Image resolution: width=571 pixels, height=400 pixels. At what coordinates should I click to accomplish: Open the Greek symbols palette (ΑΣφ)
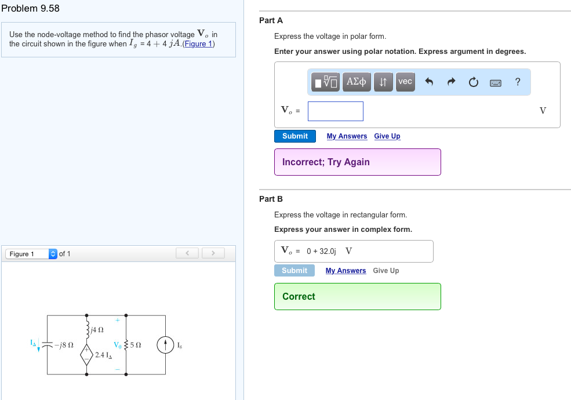356,82
